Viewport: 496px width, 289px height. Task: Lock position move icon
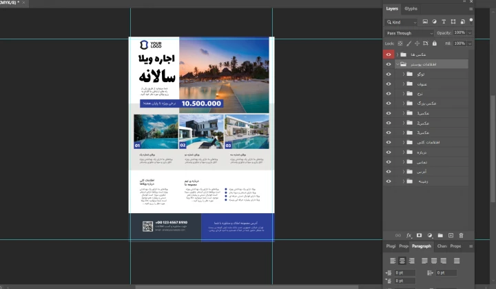click(x=417, y=43)
